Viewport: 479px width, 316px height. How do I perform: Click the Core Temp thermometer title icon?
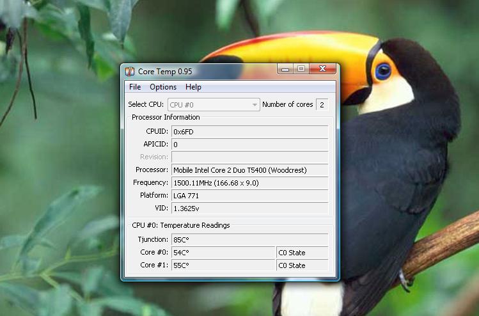130,72
